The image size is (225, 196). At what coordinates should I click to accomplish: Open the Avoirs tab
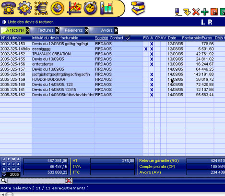(102, 30)
